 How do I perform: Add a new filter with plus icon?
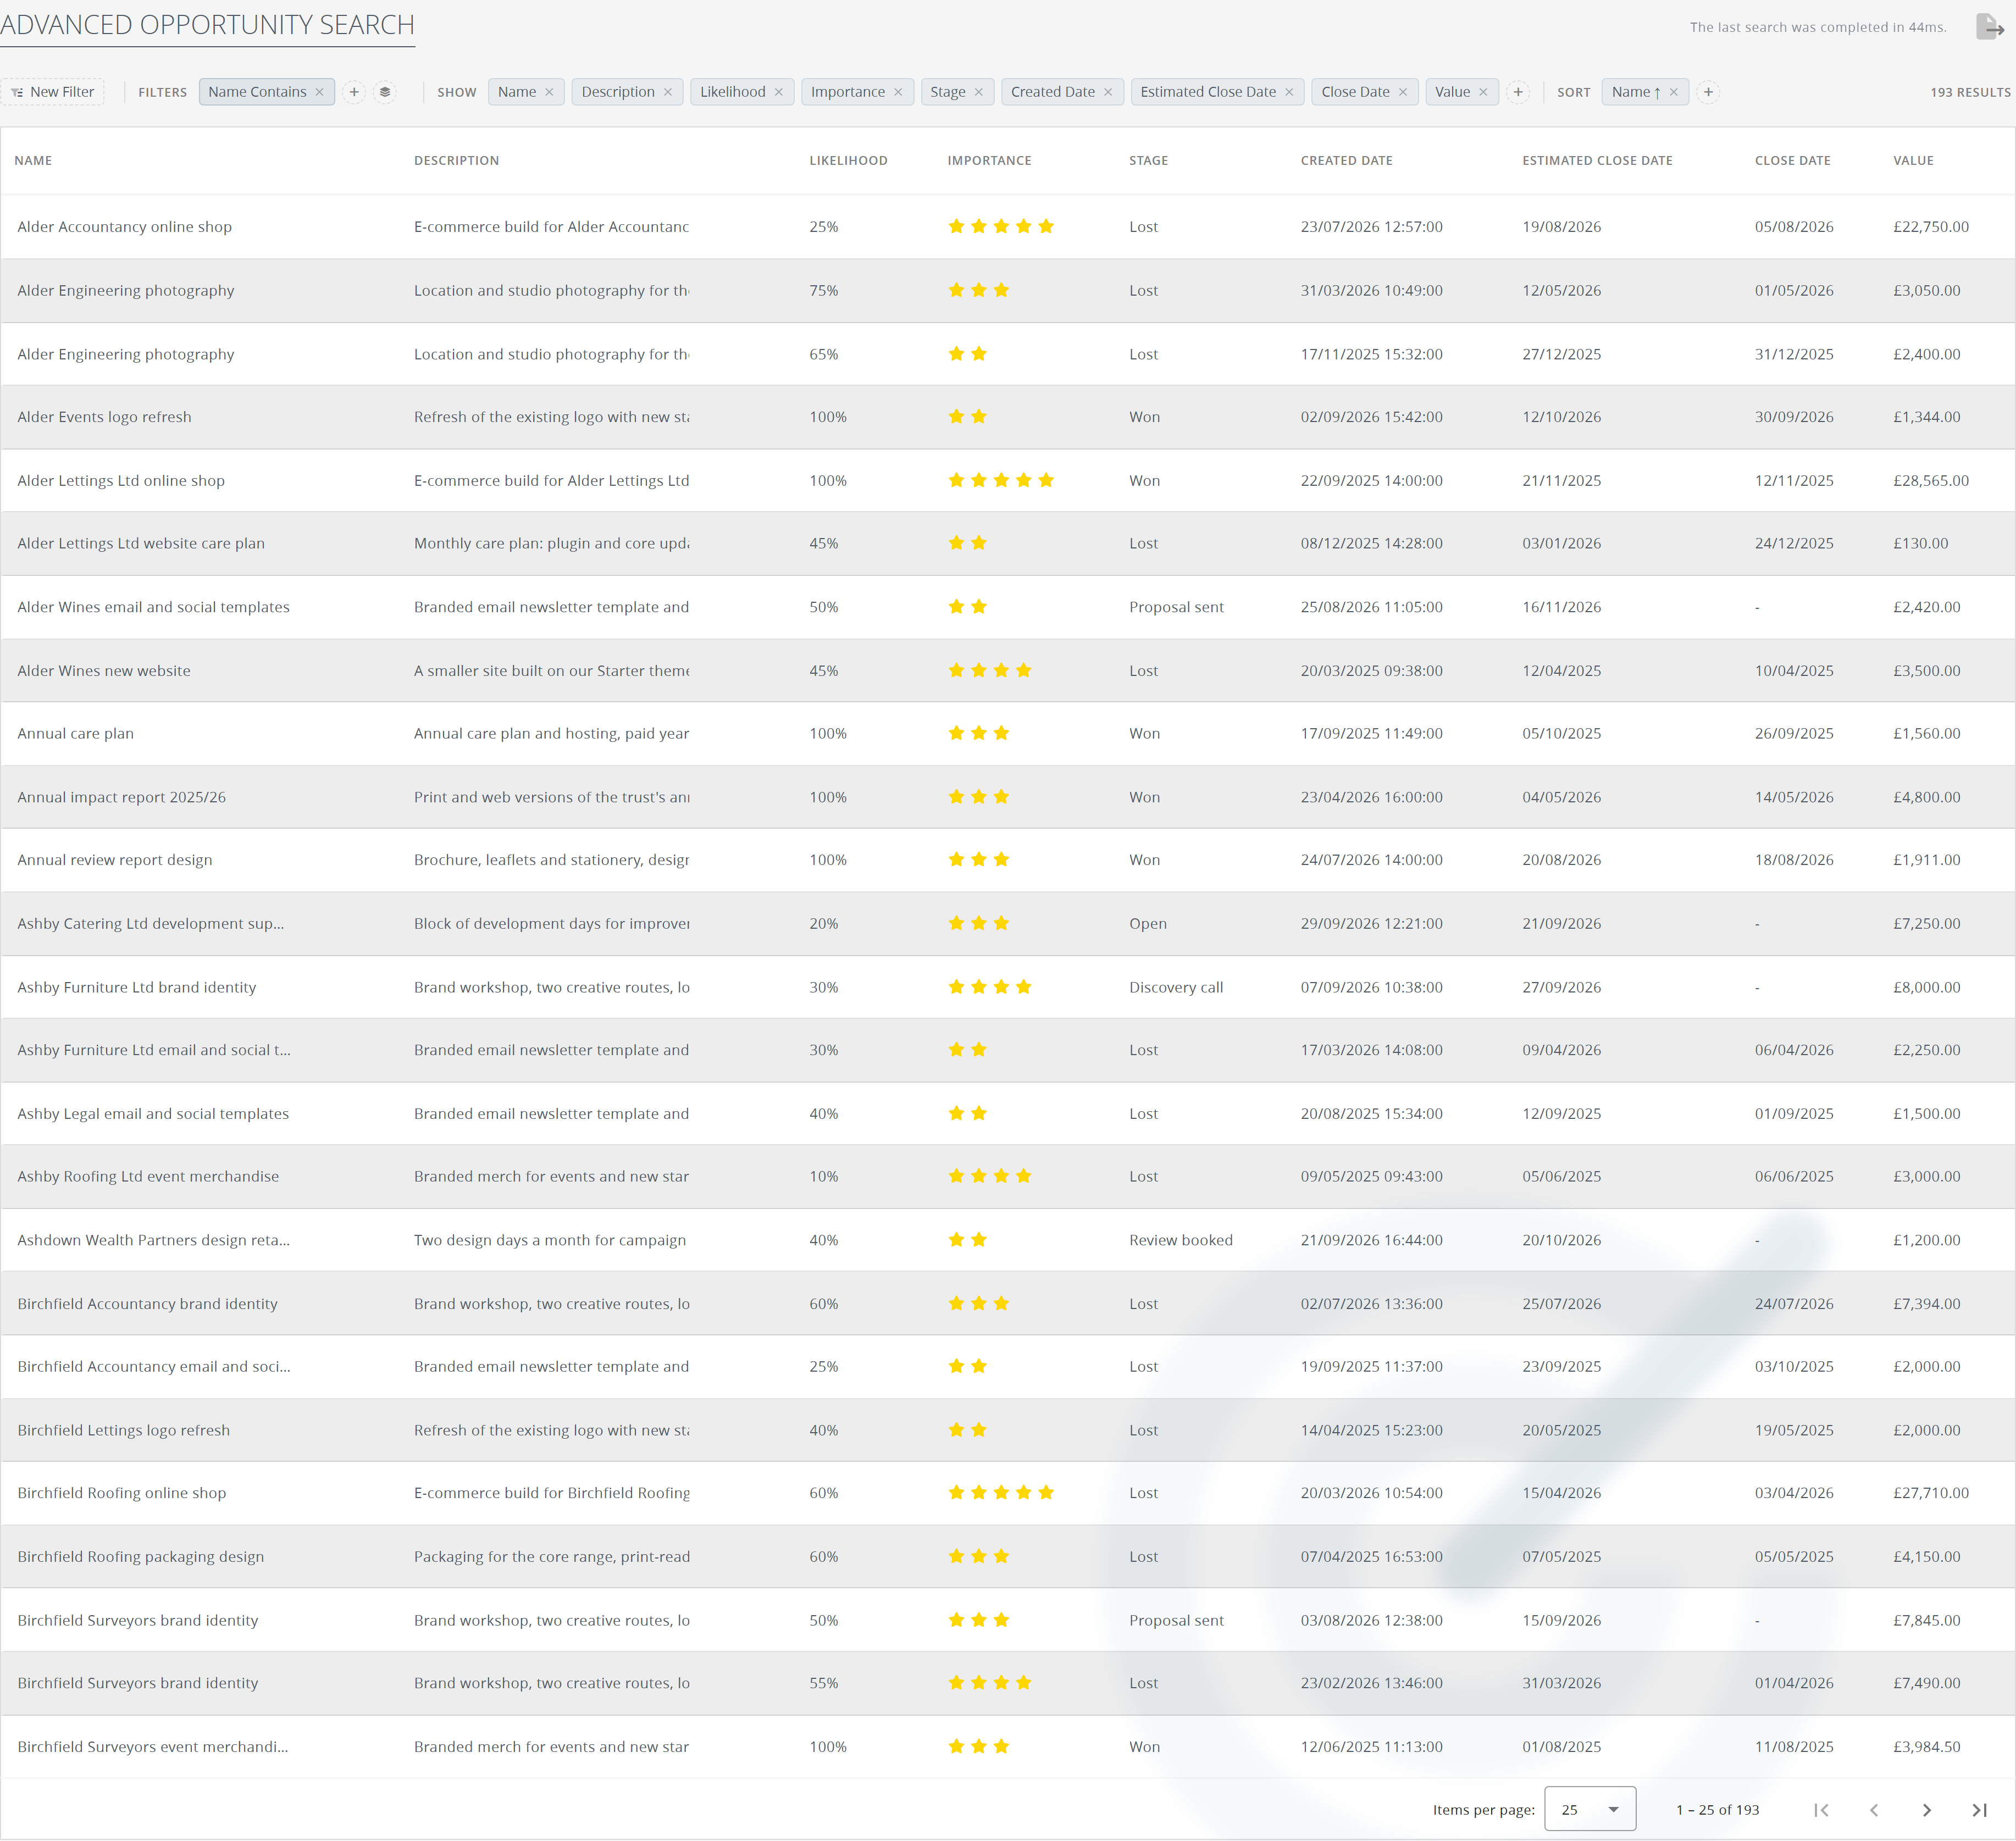coord(354,92)
